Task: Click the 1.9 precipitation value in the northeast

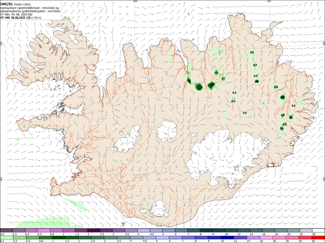Action: tap(257, 82)
